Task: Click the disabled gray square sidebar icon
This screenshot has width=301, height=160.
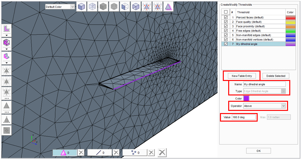Action: [7, 130]
